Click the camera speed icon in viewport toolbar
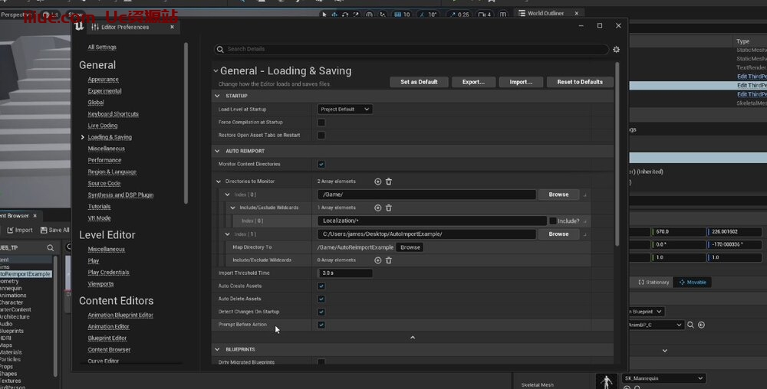767x389 pixels. point(481,15)
